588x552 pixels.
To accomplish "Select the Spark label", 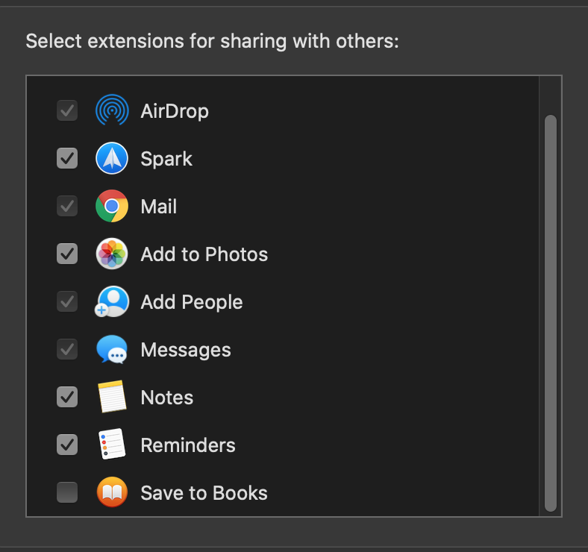I will tap(166, 159).
